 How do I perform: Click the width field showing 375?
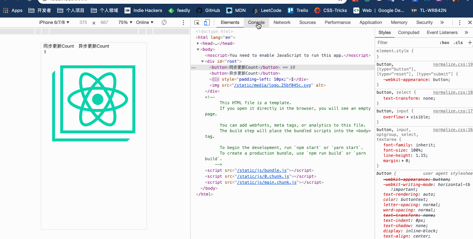[x=83, y=22]
